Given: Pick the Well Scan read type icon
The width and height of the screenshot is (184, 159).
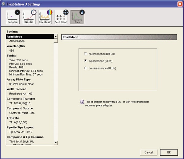Looking at the screenshot, I should (x=61, y=17).
